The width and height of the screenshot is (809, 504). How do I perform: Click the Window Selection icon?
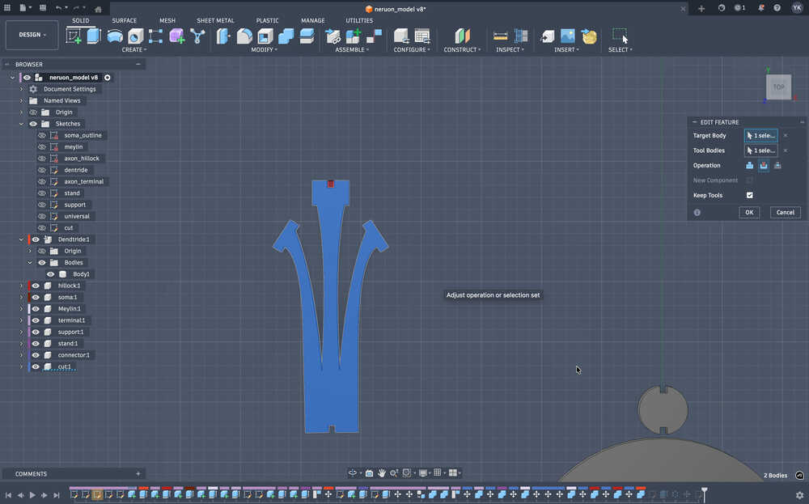[621, 36]
